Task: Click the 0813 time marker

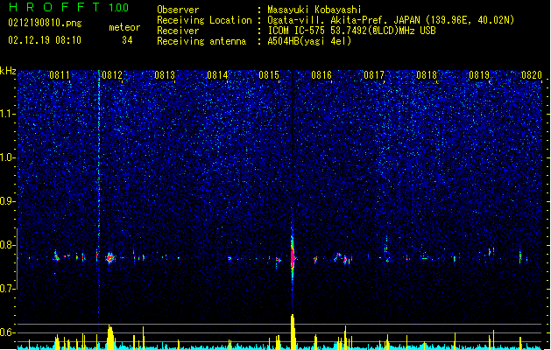Action: click(x=165, y=75)
